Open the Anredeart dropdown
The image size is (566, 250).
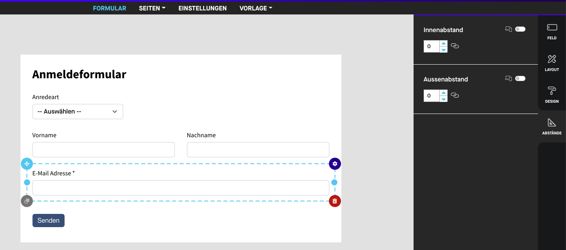click(x=78, y=112)
